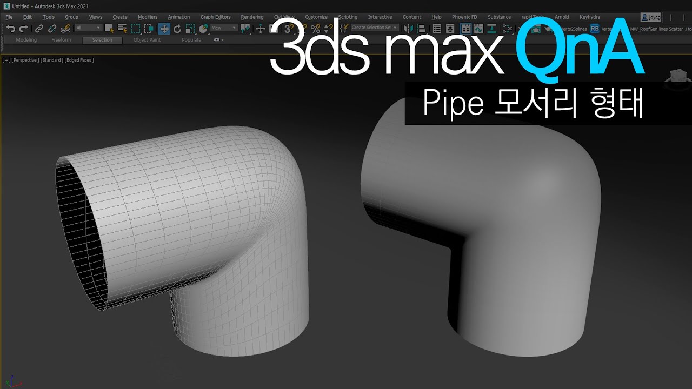This screenshot has width=692, height=389.
Task: Click the Unlink Selection icon
Action: (x=52, y=29)
